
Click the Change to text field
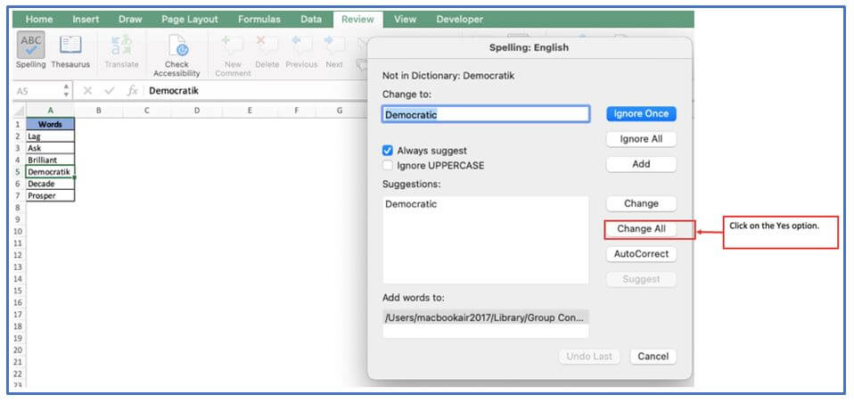[x=485, y=114]
